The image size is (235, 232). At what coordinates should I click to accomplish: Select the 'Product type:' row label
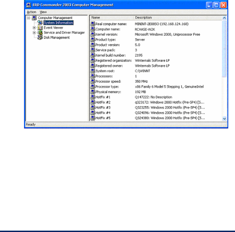tap(106, 40)
